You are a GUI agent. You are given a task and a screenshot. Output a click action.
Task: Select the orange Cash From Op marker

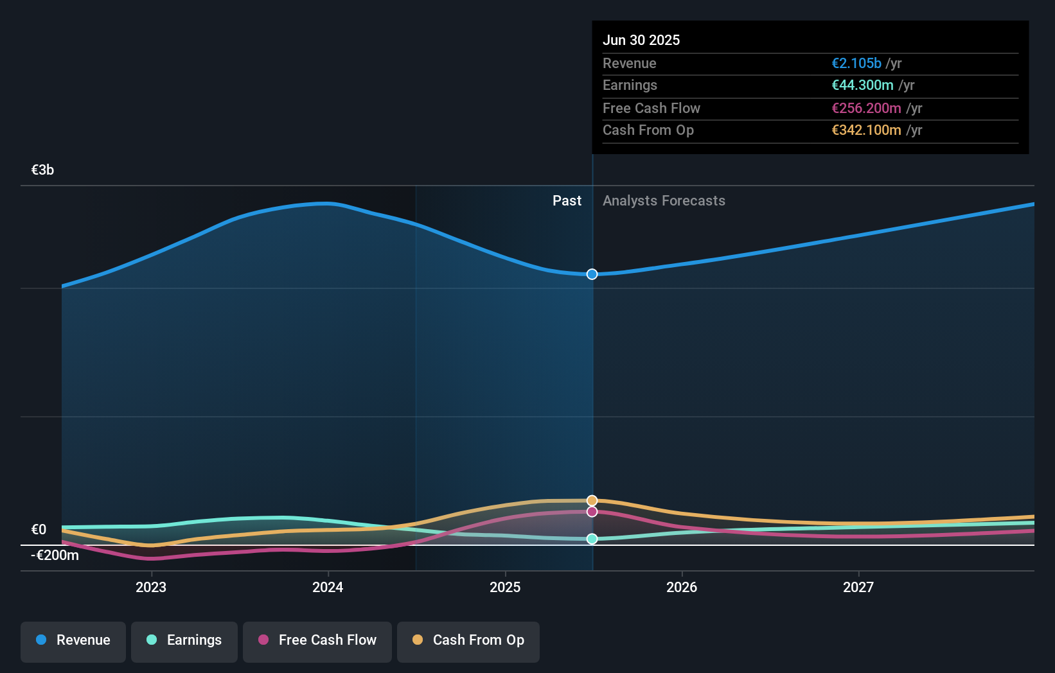591,500
